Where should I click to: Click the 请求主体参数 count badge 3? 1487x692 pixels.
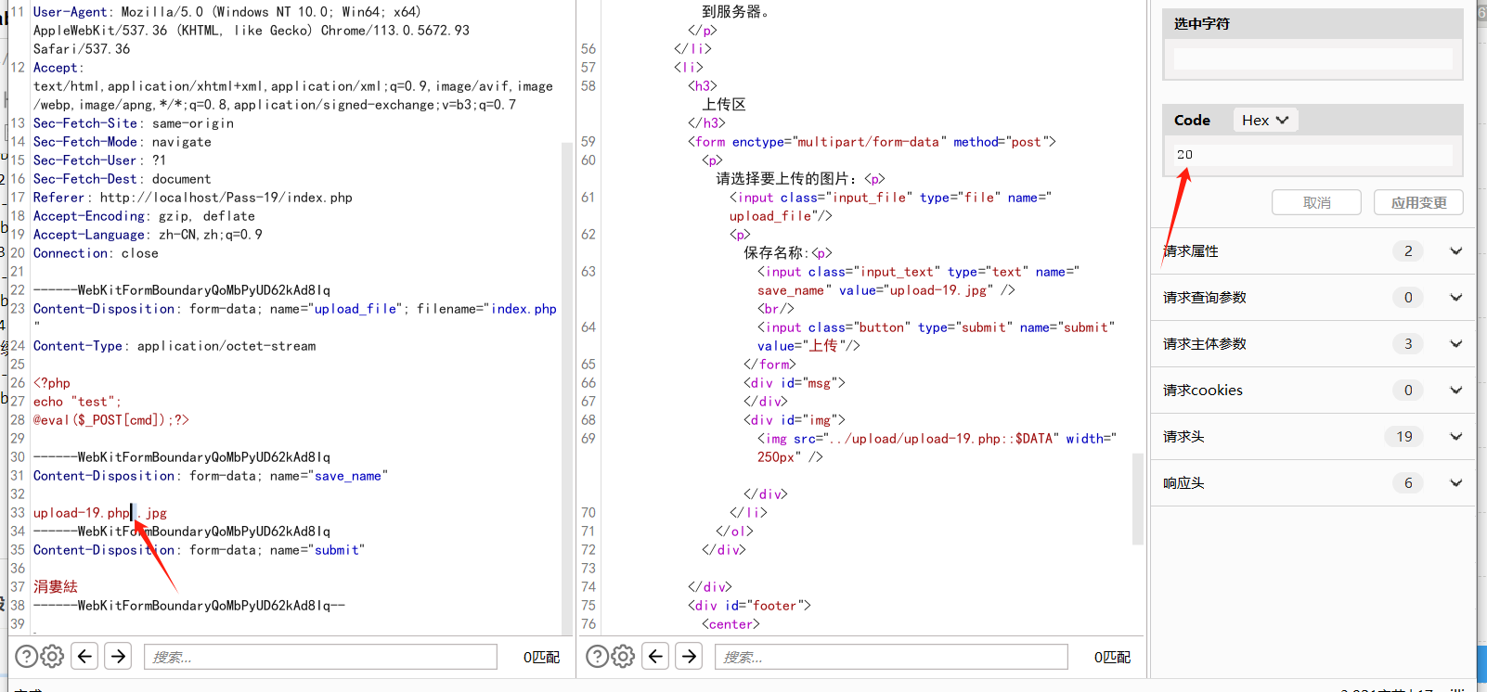[x=1408, y=344]
